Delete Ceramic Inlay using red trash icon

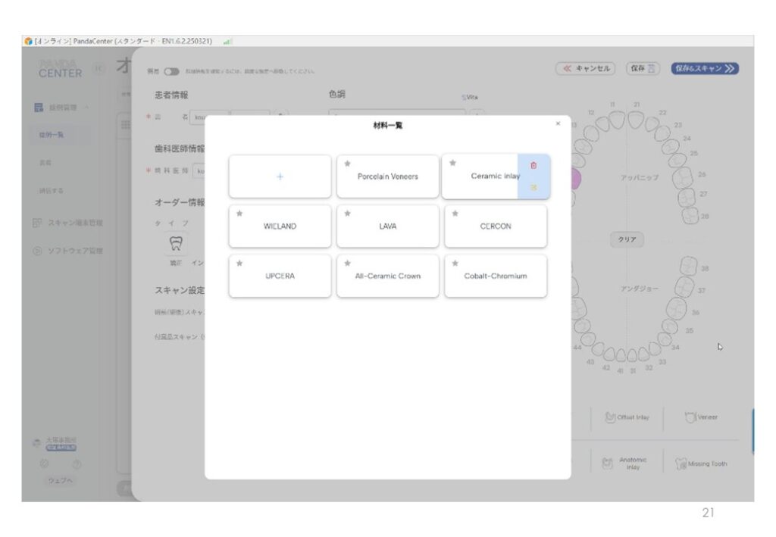pos(533,165)
